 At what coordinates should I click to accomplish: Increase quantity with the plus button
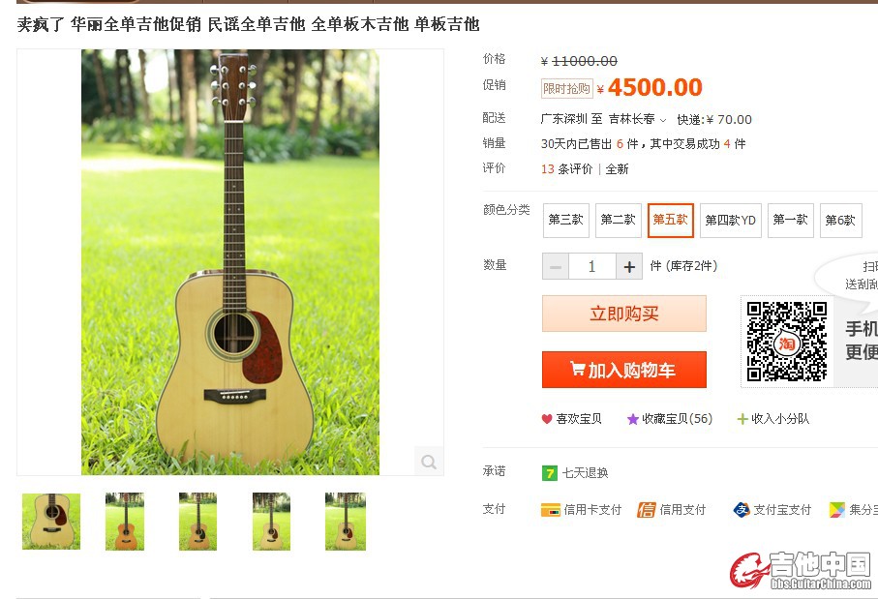629,266
